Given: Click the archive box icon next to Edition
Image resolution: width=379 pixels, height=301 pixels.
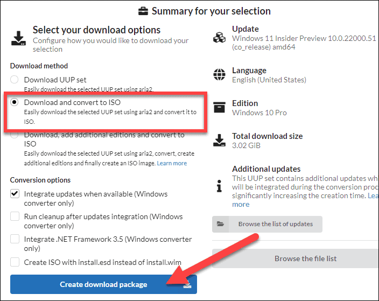Looking at the screenshot, I should [x=219, y=107].
